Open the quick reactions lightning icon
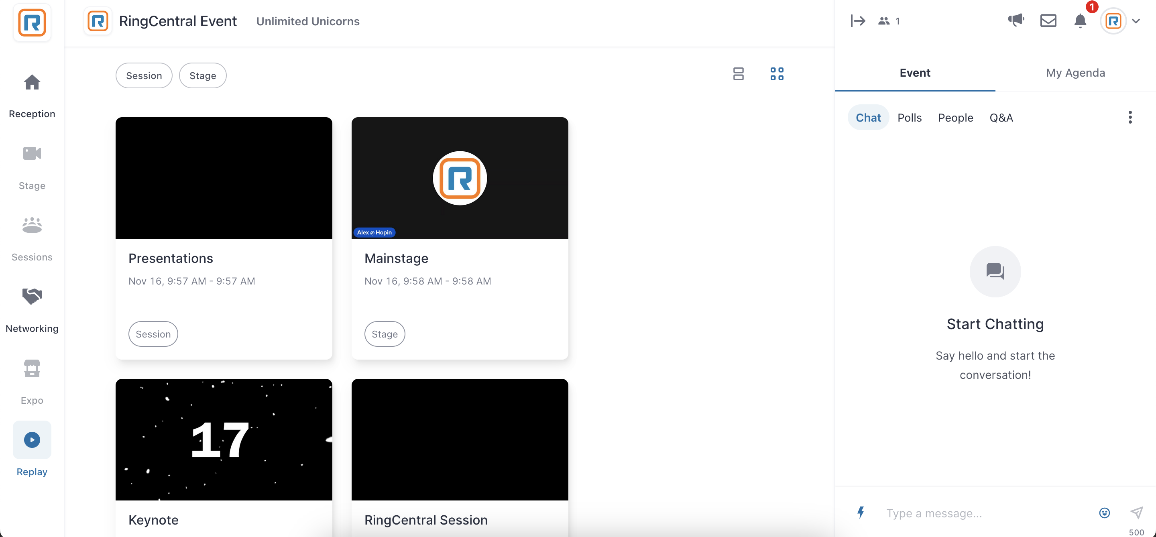Screen dimensions: 1156x537 point(861,513)
